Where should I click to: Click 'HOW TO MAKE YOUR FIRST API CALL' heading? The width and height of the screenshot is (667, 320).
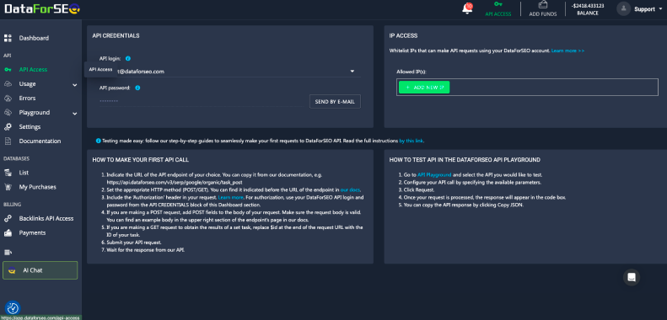[140, 160]
